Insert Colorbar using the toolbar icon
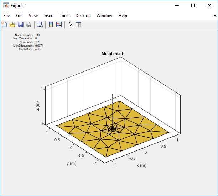Screen dimensions: 218x196 click(x=51, y=25)
